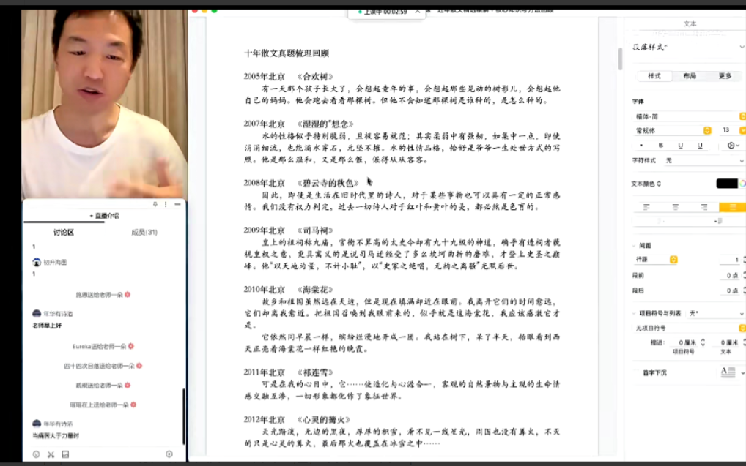Click the pin icon on chat panel
This screenshot has height=466, width=746.
pos(155,204)
